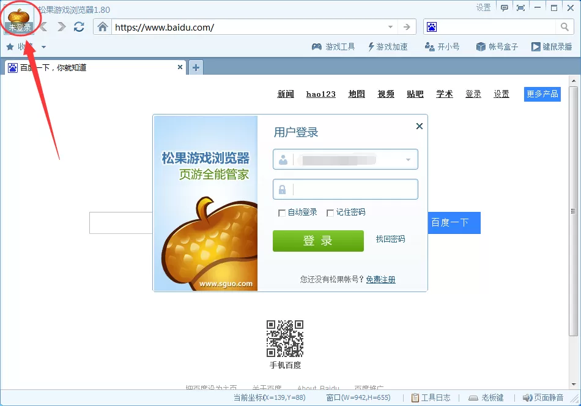Screen dimensions: 581x406
Task: Click the toolbar search input field
Action: click(x=497, y=27)
